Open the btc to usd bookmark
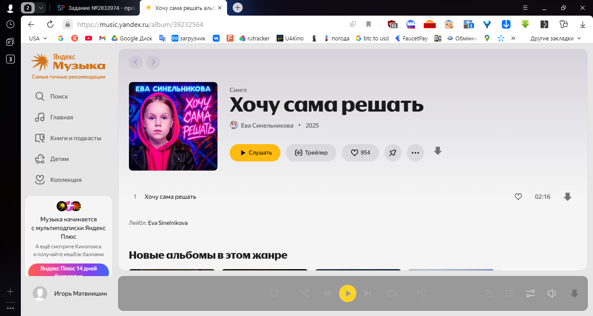 pyautogui.click(x=372, y=38)
